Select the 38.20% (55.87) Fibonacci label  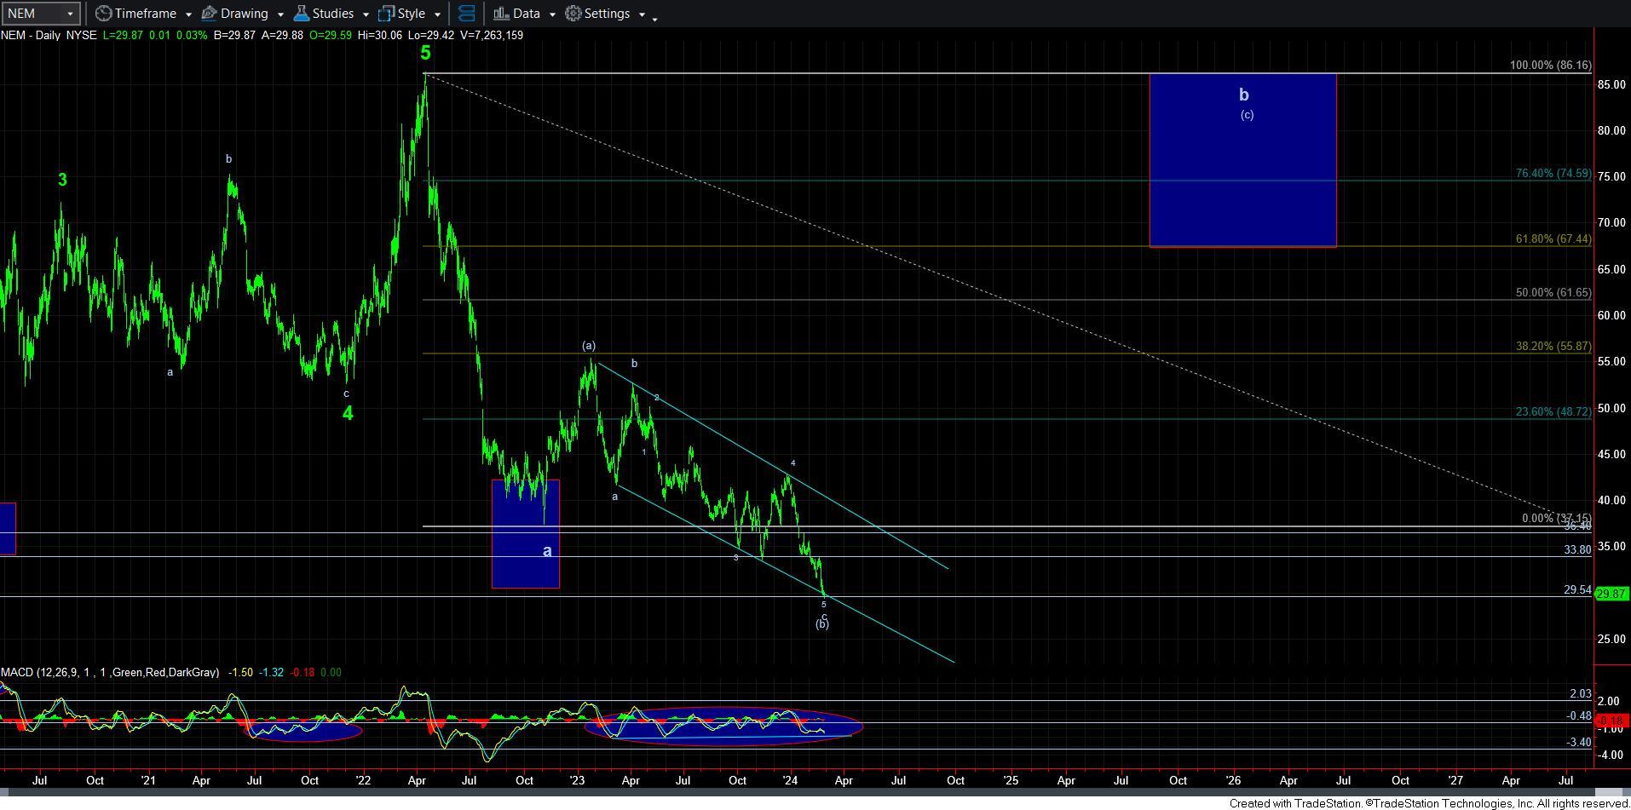coord(1553,347)
